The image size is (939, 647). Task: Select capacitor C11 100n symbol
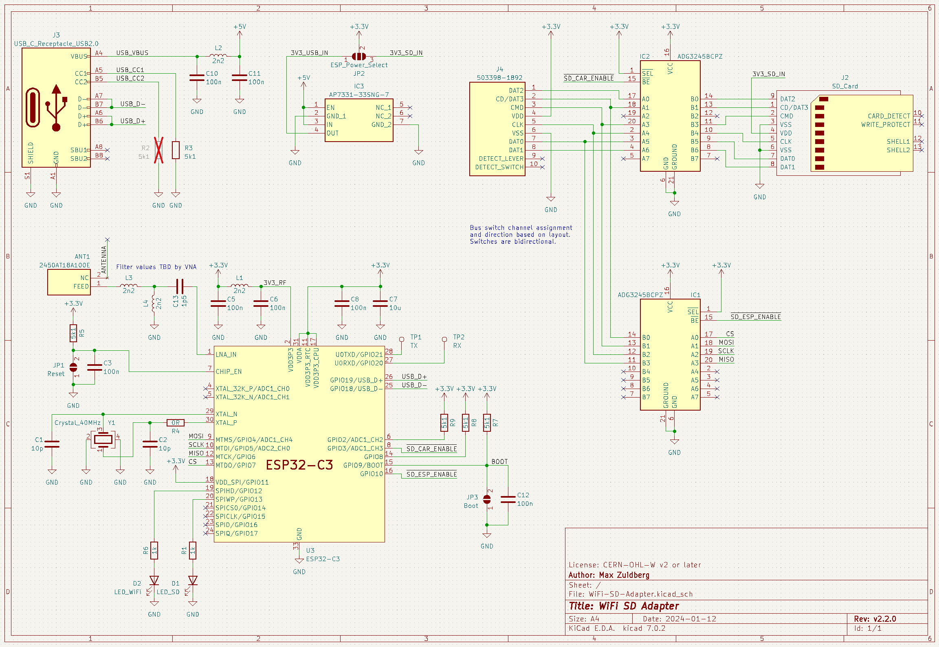[x=240, y=77]
